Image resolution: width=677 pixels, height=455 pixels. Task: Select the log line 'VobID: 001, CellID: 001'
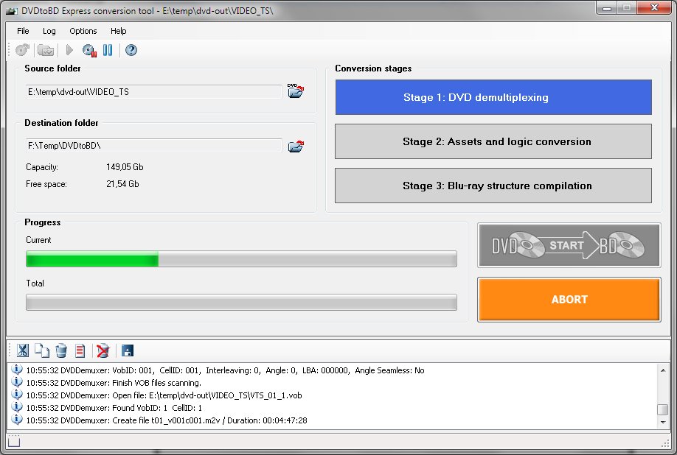225,370
